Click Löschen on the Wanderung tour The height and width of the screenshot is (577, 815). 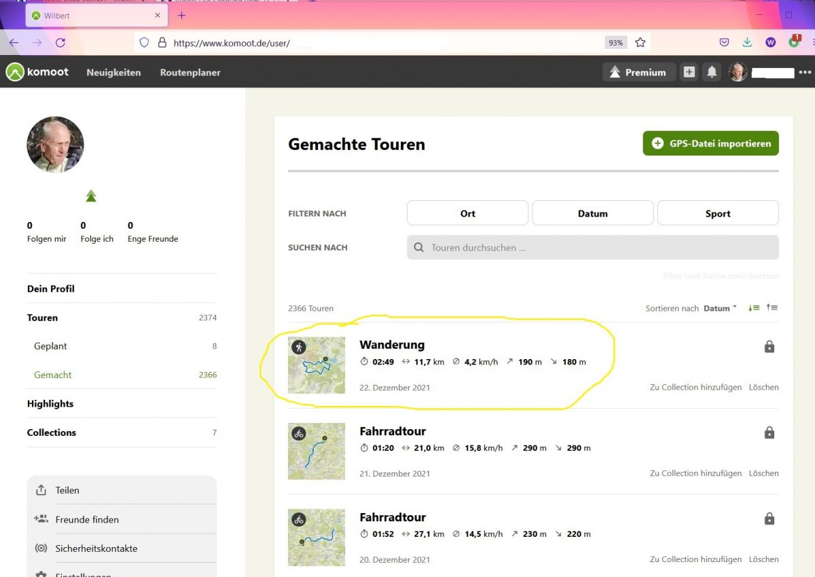click(x=763, y=388)
